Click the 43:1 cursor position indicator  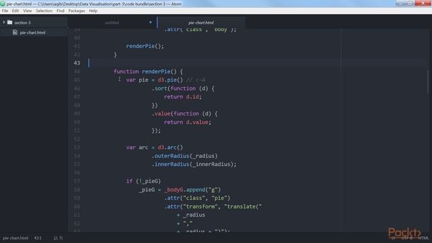38,238
